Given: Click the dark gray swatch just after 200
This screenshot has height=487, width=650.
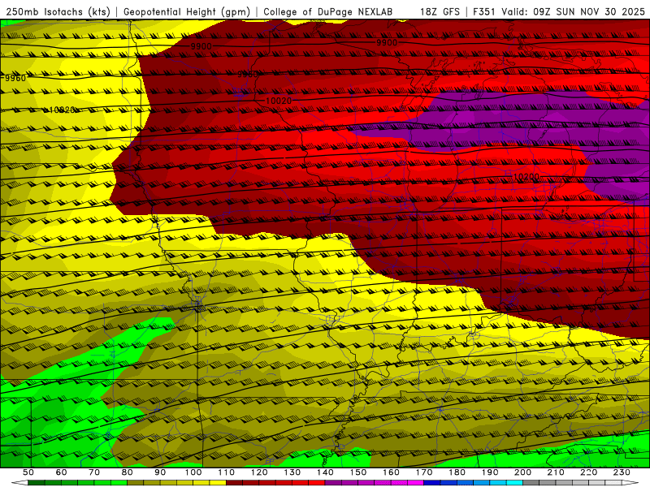Looking at the screenshot, I should 531,482.
